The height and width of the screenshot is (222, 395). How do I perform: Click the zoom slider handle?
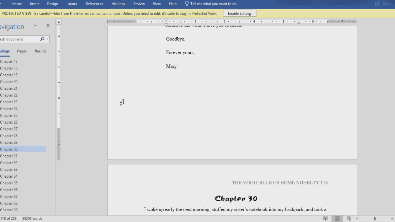tap(375, 219)
